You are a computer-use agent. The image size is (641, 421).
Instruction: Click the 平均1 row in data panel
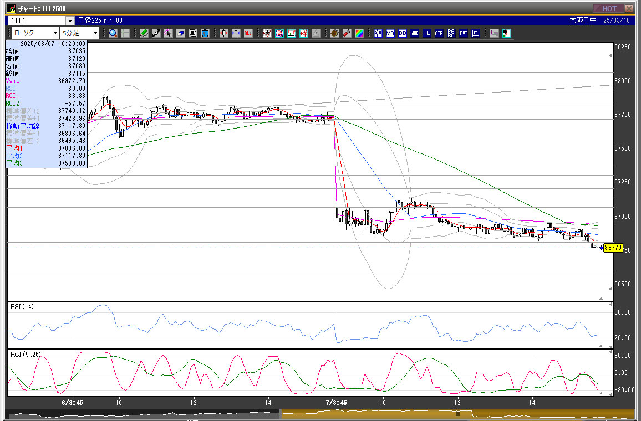pos(46,148)
